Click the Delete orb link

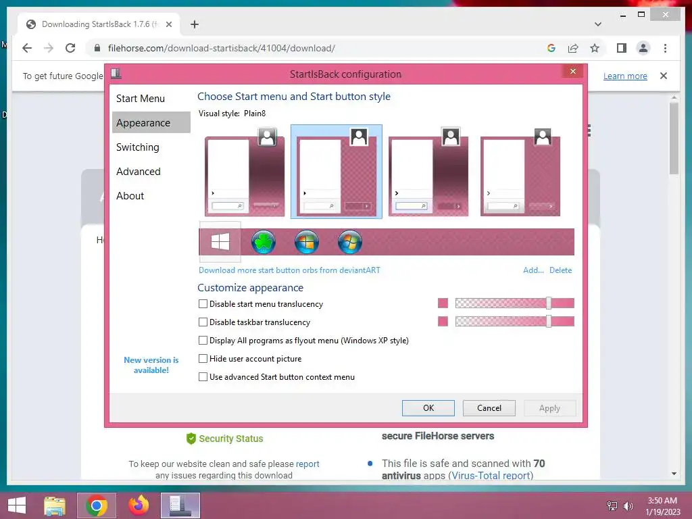pos(560,270)
